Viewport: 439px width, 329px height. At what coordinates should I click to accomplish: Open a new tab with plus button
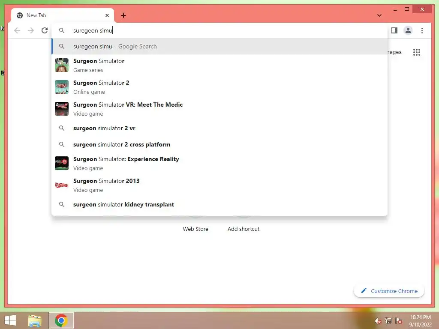(x=123, y=15)
